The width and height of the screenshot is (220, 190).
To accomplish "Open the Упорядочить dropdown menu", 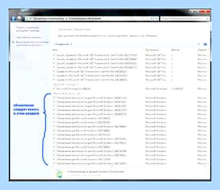I will point(63,44).
